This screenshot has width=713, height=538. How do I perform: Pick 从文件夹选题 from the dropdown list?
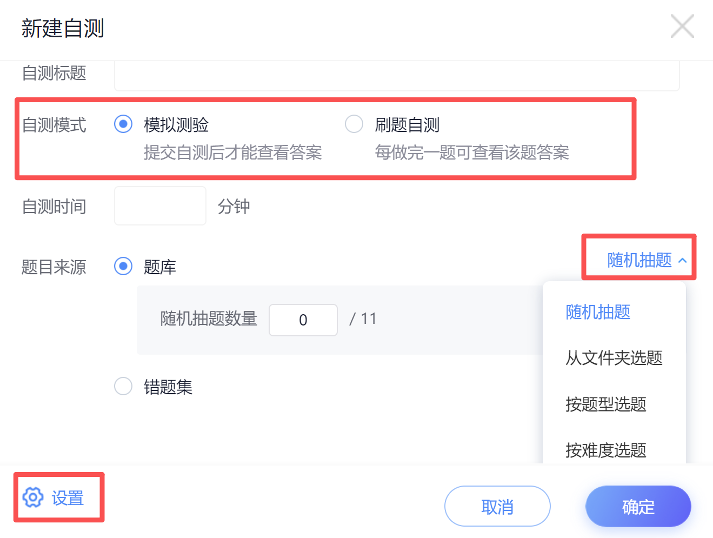click(614, 358)
